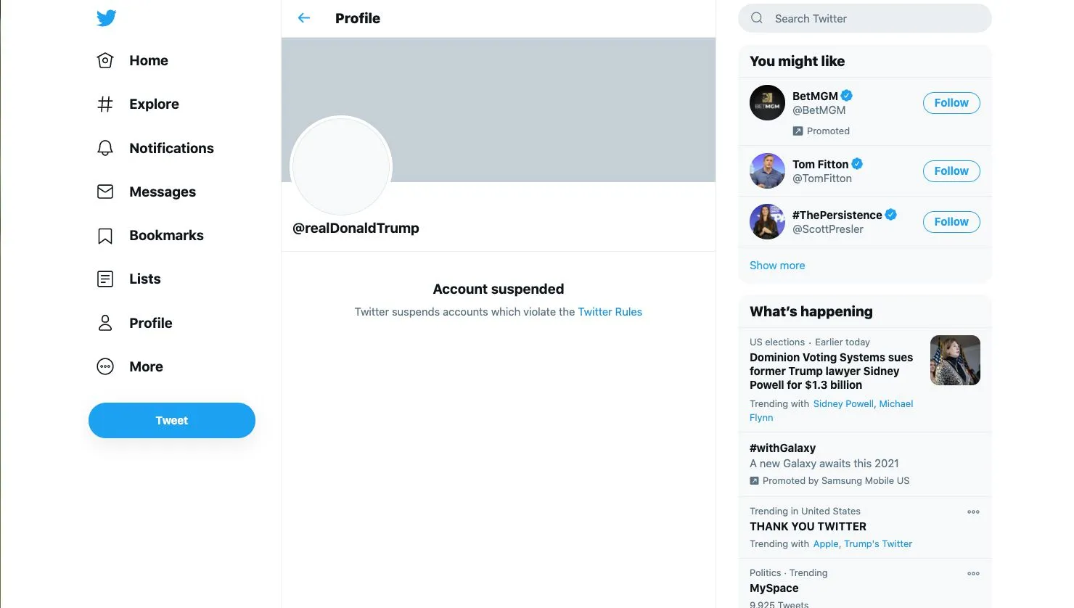Follow the #ThePersistence account
Screen dimensions: 1074x608
pos(951,222)
